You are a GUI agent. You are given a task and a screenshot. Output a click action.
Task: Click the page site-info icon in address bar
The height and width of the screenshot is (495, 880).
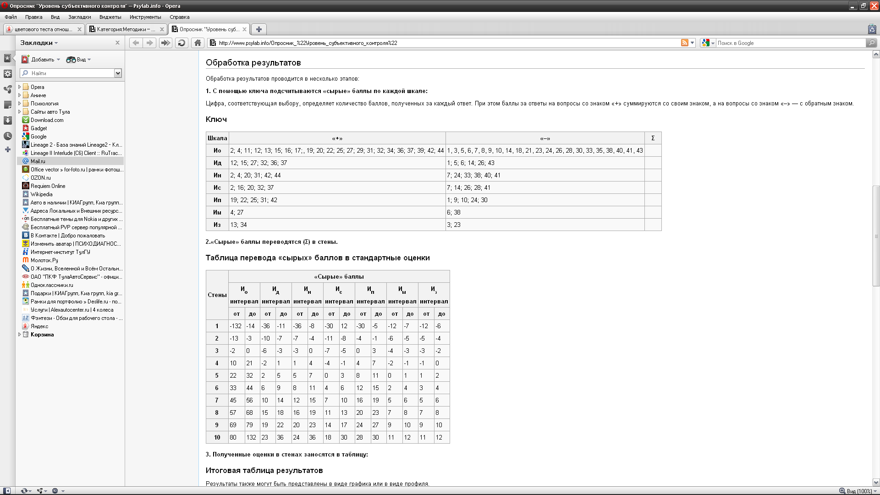click(213, 43)
